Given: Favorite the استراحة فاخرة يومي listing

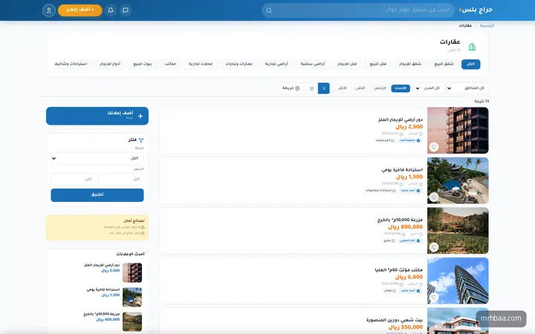Looking at the screenshot, I should tap(434, 197).
